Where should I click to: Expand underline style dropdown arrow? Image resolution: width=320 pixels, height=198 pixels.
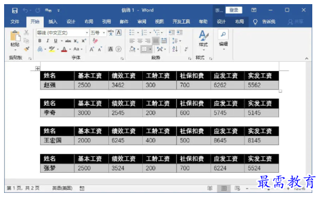tap(62, 41)
